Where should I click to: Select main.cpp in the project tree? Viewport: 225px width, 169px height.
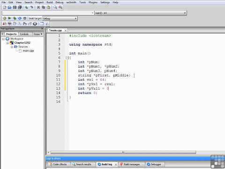[x=28, y=51]
